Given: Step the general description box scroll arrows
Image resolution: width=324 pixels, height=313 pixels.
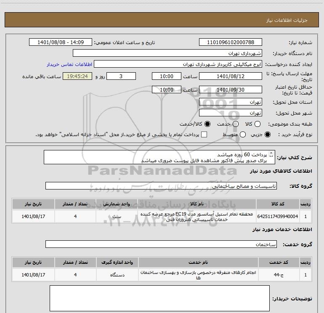Looking at the screenshot, I should coord(271,154).
